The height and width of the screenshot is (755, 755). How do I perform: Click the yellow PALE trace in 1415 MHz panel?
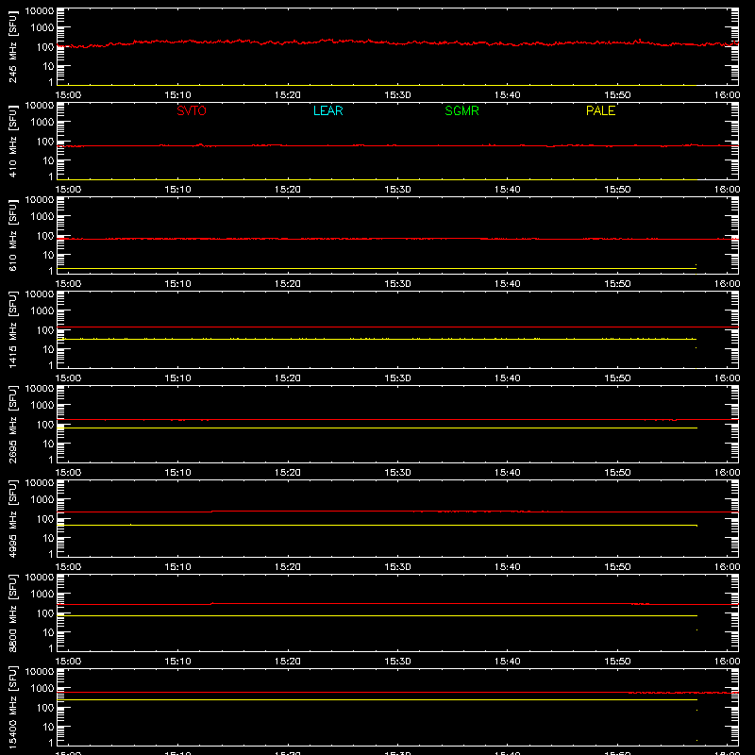(x=377, y=340)
